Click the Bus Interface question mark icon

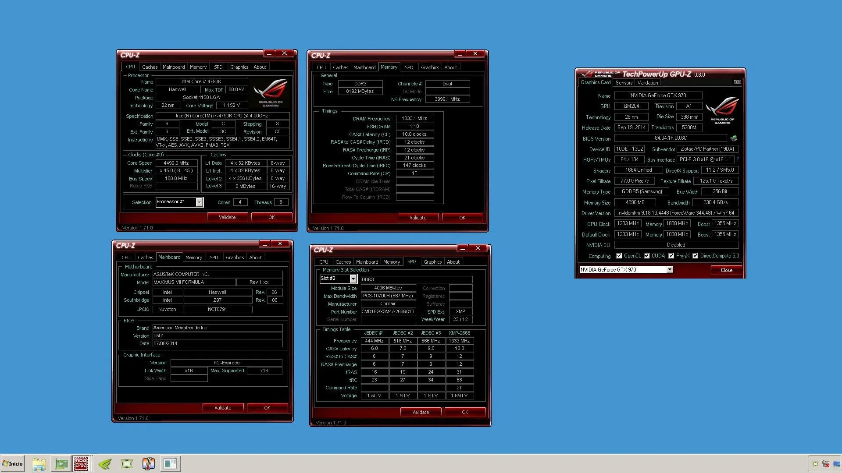[738, 159]
